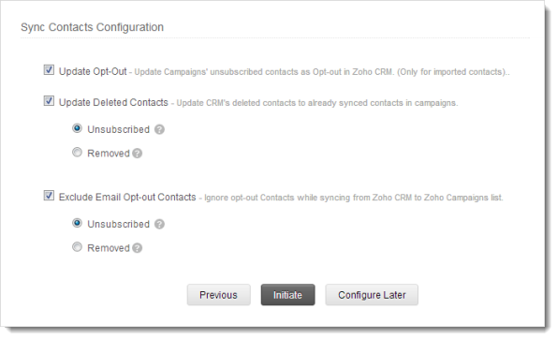Click the Configure Later button

tap(372, 295)
